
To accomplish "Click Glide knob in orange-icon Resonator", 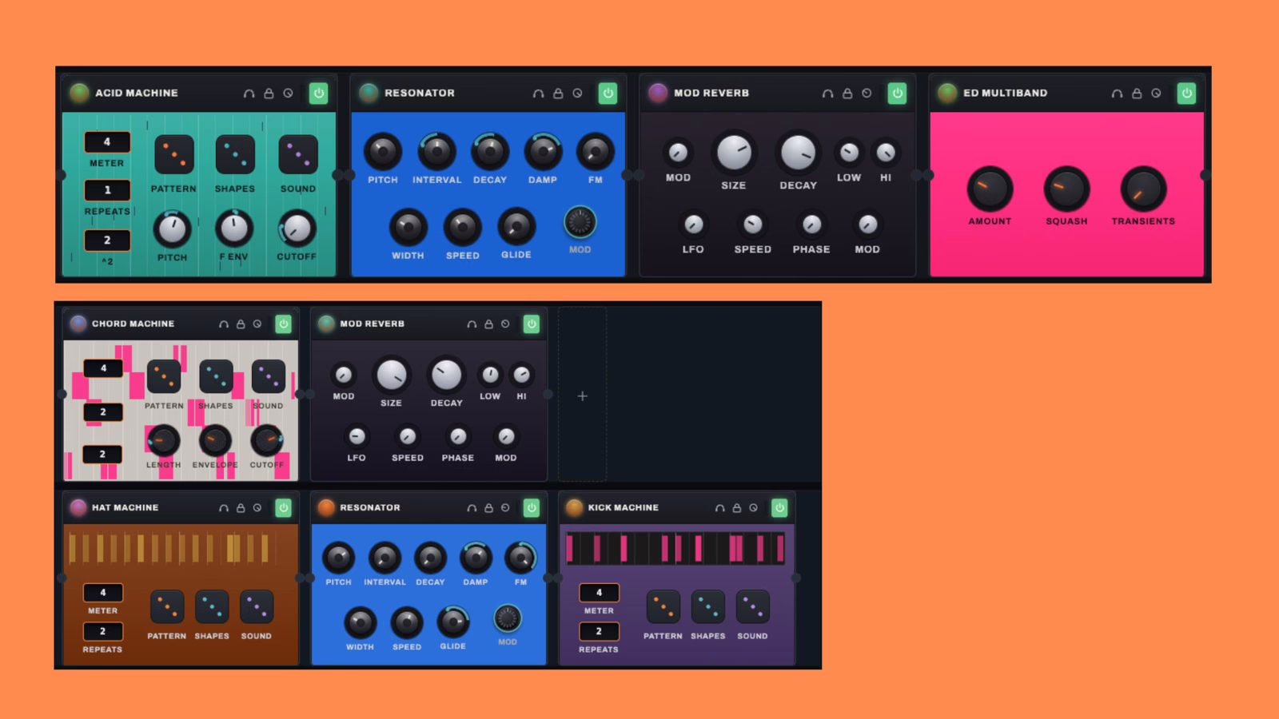I will click(x=453, y=621).
